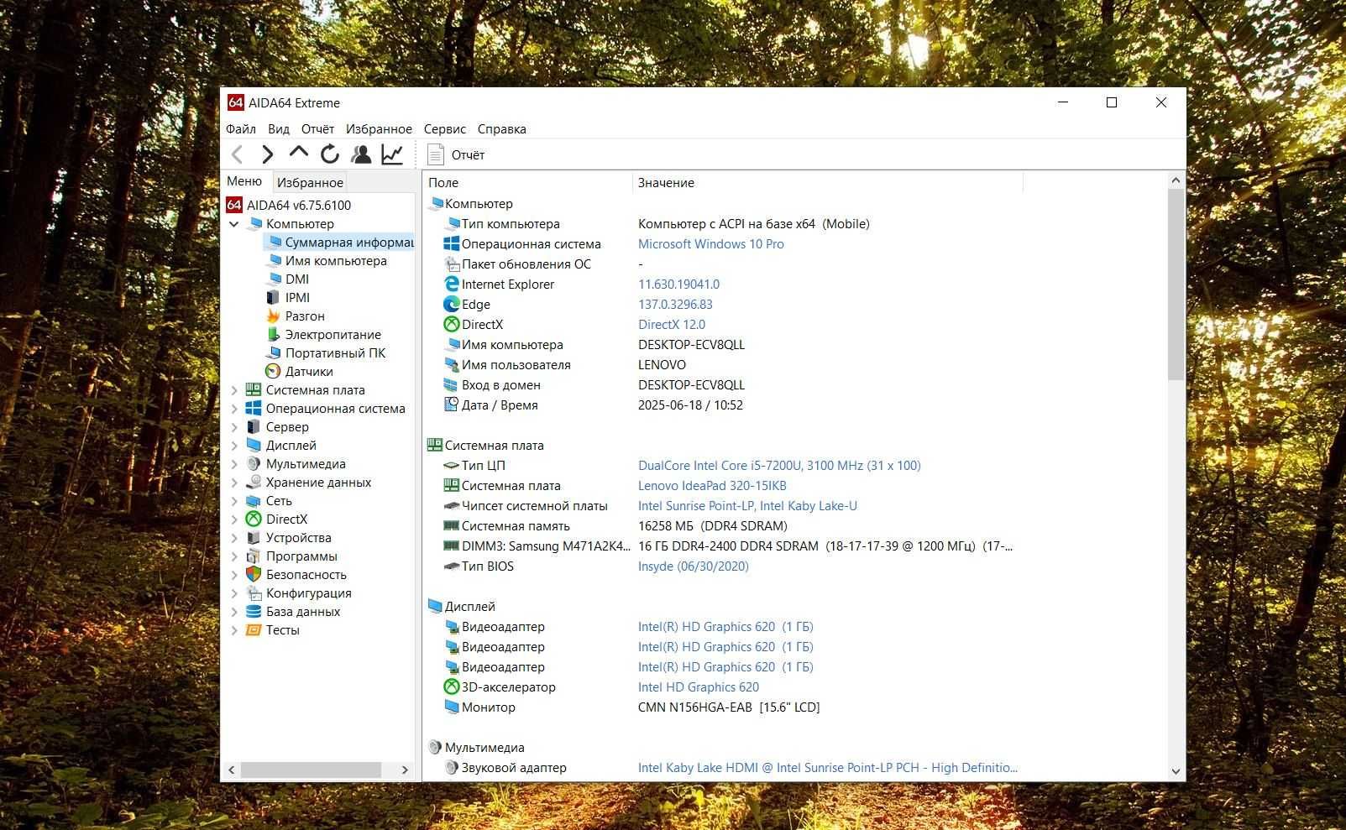Open the Отчёт menu in menu bar
The image size is (1346, 830).
coord(317,129)
